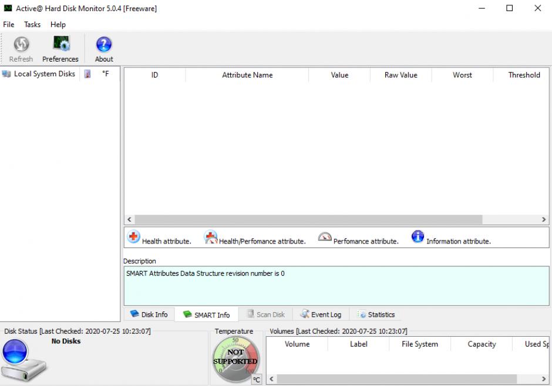Click the disk status drive icon
Viewport: 552px width, 386px height.
pyautogui.click(x=23, y=361)
